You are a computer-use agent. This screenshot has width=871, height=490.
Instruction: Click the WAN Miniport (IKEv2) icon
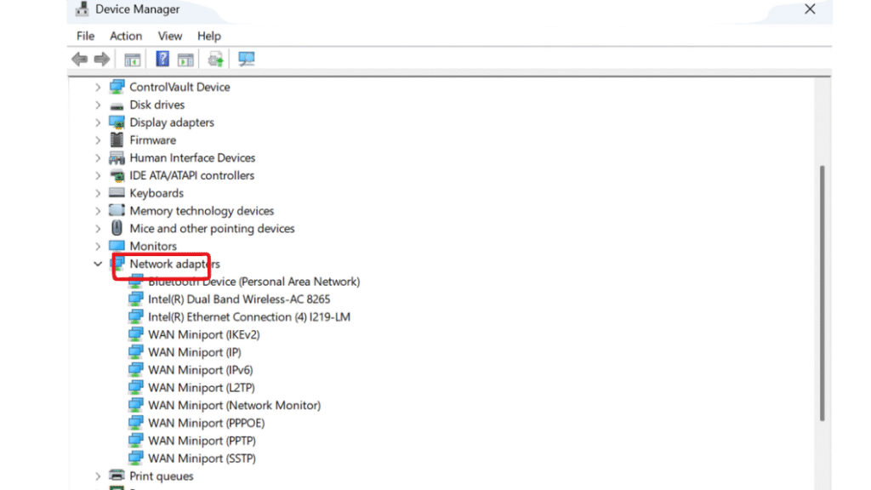pos(135,334)
